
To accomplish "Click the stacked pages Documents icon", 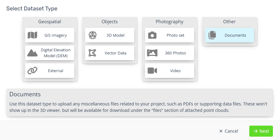I will pos(212,35).
